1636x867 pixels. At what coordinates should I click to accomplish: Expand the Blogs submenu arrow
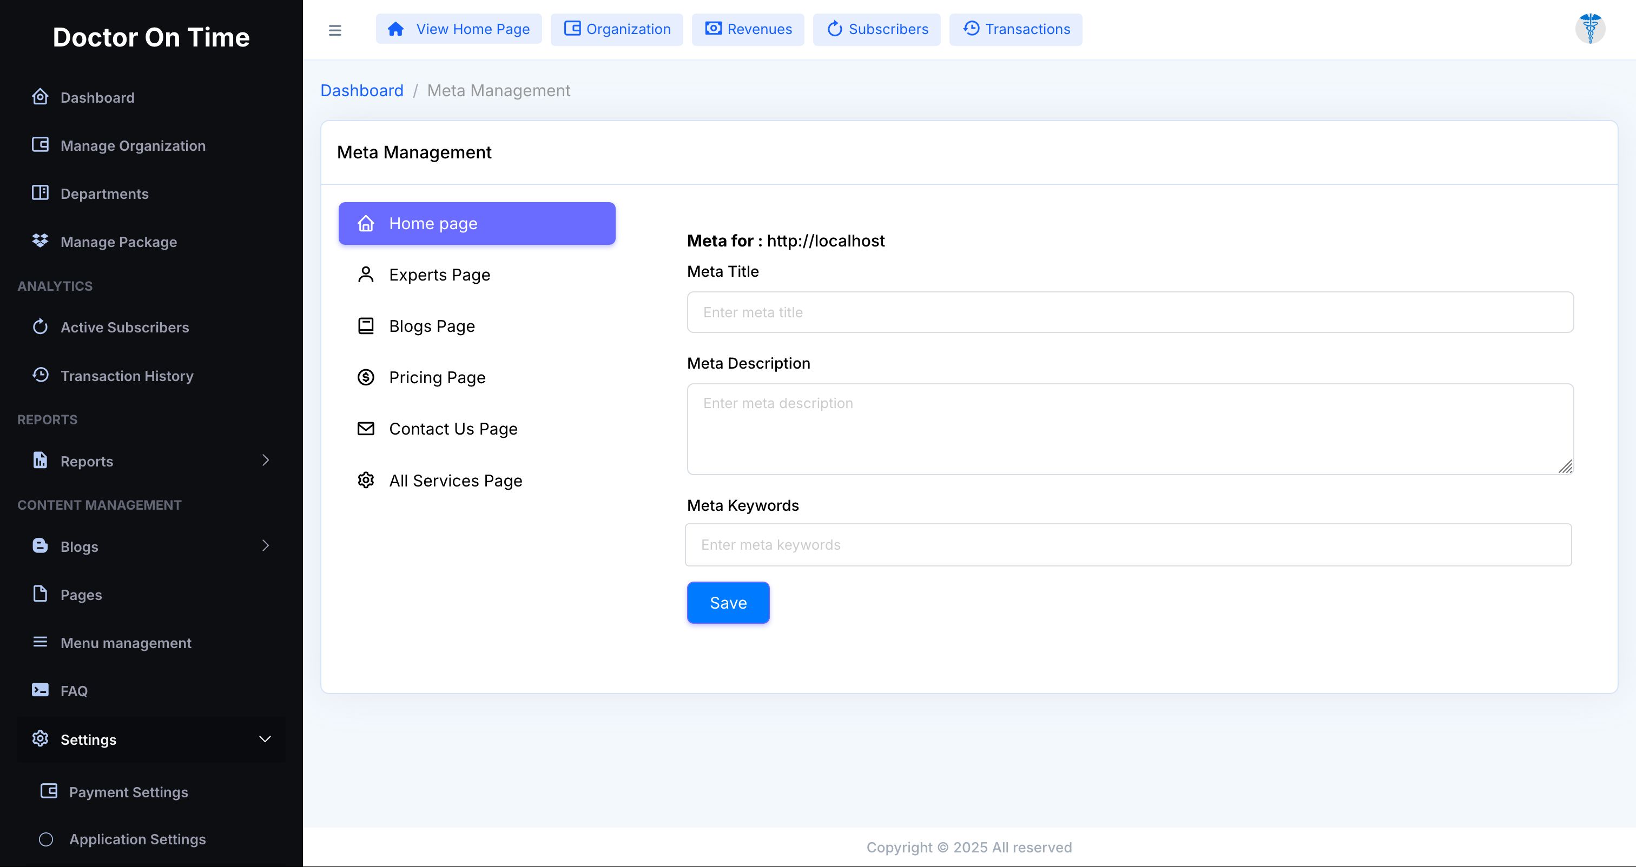tap(266, 546)
